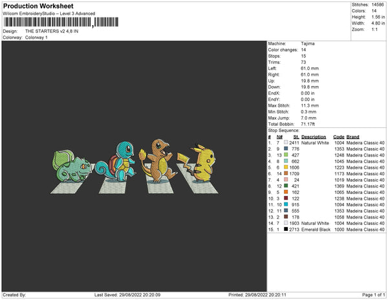Screen dimensions: 388x300
Task: Select the light white swatch beside stitch count 2411
Action: click(x=286, y=142)
